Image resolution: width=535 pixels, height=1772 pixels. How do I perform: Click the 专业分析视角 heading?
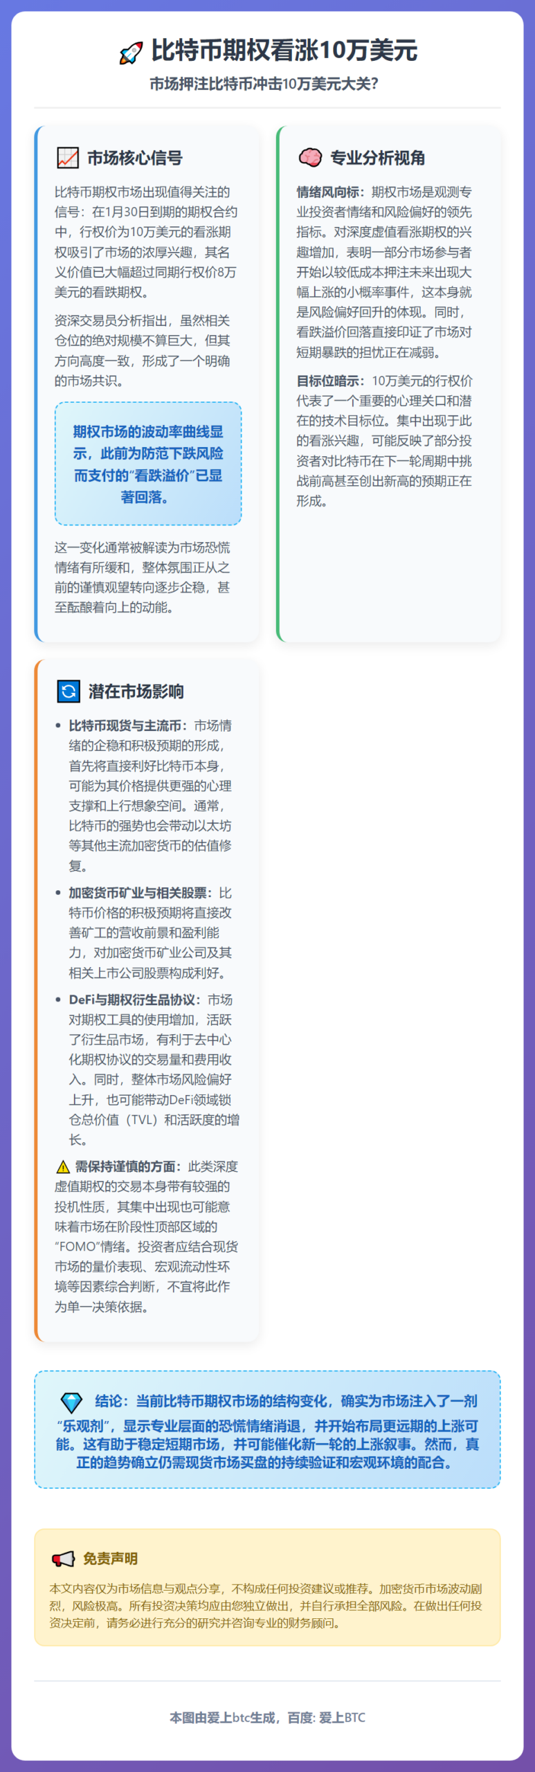377,158
